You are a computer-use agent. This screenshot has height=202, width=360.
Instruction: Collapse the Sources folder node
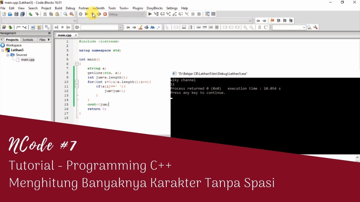(x=8, y=55)
